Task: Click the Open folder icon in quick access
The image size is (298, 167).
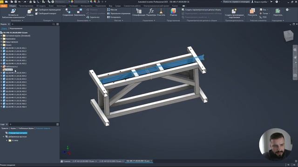Action: (x=12, y=2)
